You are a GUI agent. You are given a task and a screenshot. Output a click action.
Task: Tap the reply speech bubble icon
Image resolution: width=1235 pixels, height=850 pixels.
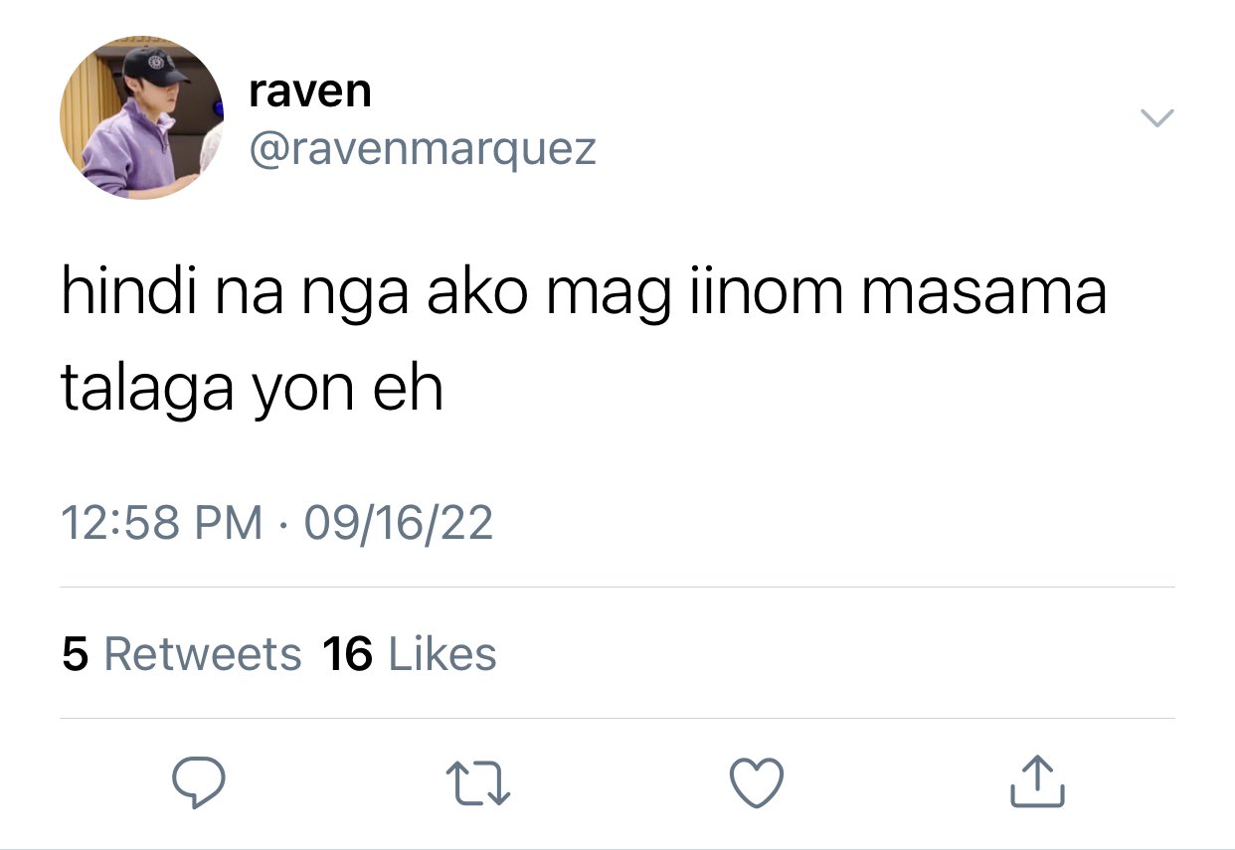click(198, 782)
